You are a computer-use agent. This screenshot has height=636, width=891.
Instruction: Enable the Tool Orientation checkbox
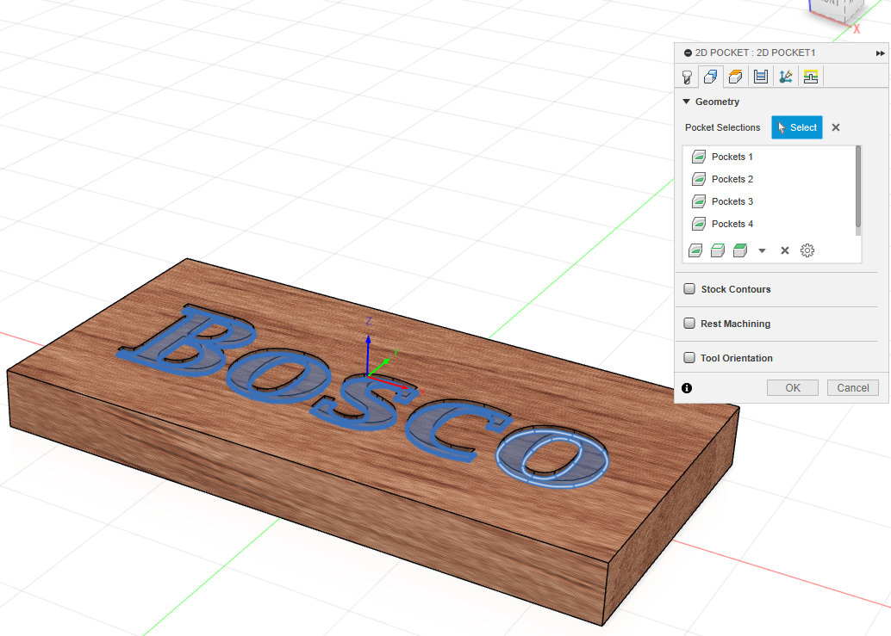coord(689,358)
